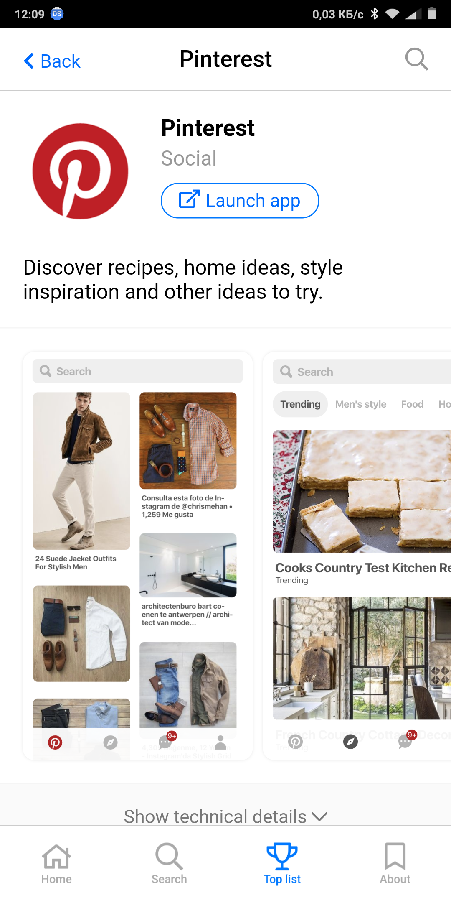The image size is (451, 903).
Task: Open the first Pinterest screenshot preview
Action: [x=138, y=556]
